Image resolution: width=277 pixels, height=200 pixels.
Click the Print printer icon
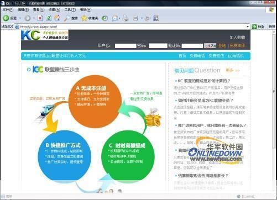[126, 18]
